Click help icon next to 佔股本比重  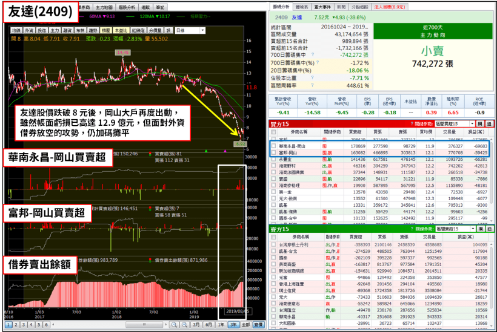pyautogui.click(x=313, y=77)
